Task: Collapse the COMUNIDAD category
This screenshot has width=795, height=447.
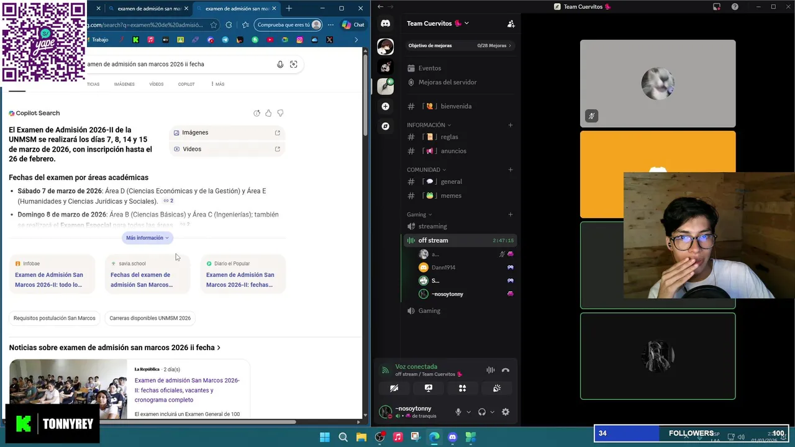Action: click(x=426, y=169)
